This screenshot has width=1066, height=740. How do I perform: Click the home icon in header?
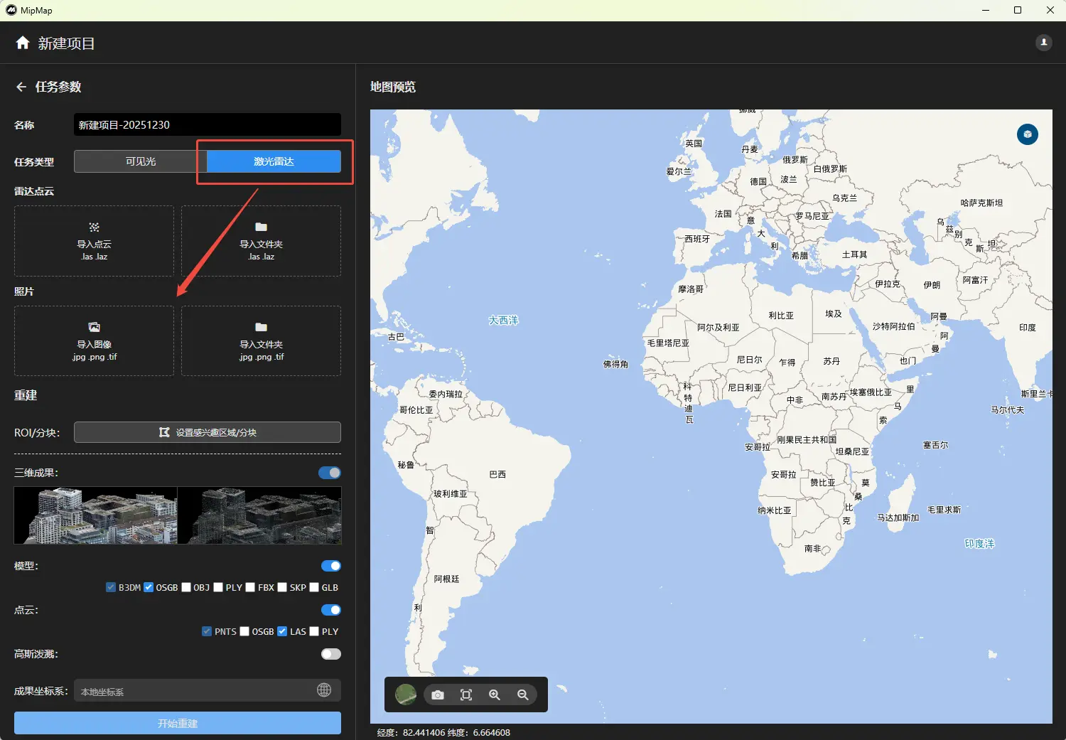(x=23, y=43)
